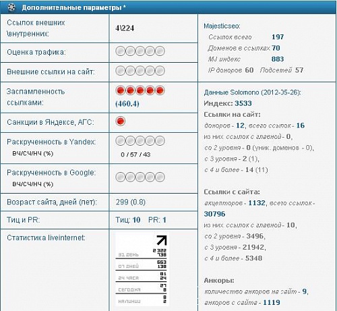Click the всего ссылок count 16

[301, 125]
